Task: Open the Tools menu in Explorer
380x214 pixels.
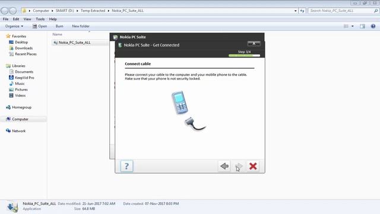Action: 40,19
